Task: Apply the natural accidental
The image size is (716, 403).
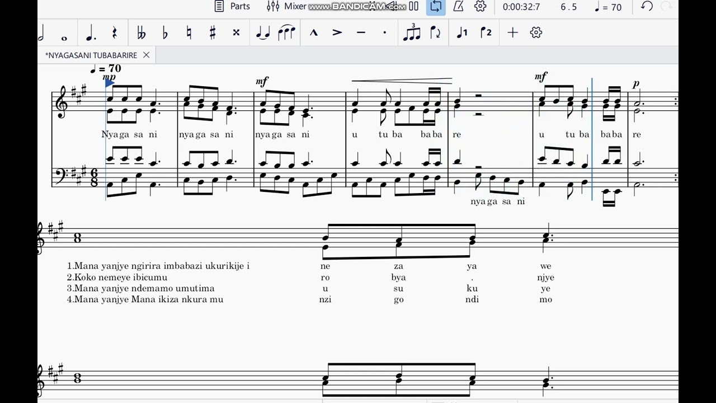Action: click(189, 33)
